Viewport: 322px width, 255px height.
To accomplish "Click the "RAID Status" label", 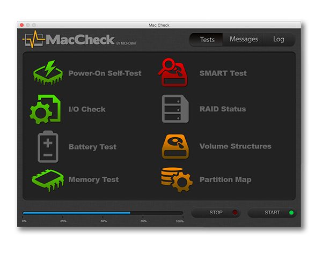I will point(223,109).
